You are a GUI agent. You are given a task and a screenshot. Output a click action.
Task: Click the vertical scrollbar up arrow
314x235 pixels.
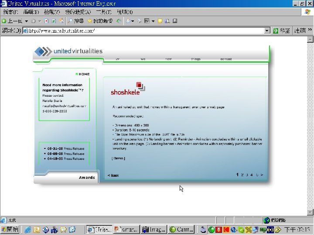pyautogui.click(x=310, y=39)
